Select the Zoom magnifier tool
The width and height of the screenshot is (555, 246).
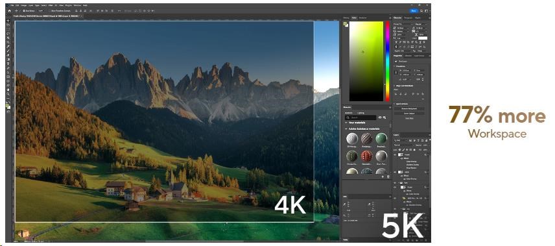[x=8, y=94]
